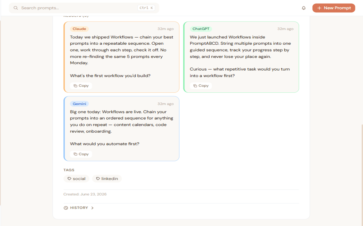
Task: Click the "Today we shipped Workflows" paragraph
Action: coord(122,50)
